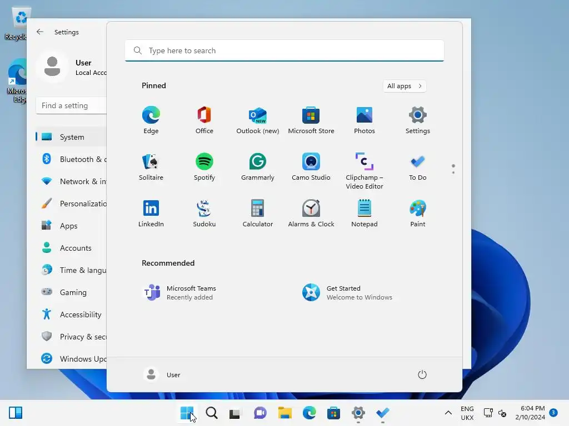This screenshot has width=569, height=426.
Task: Launch Photos from Start menu
Action: (365, 120)
